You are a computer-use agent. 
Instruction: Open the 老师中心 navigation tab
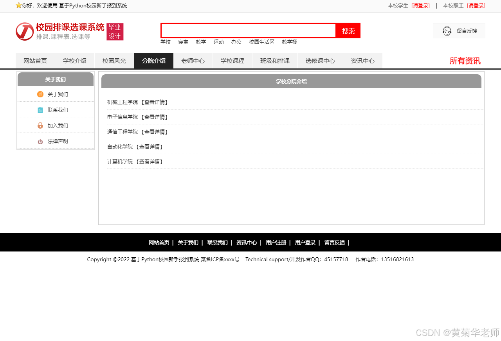(193, 61)
